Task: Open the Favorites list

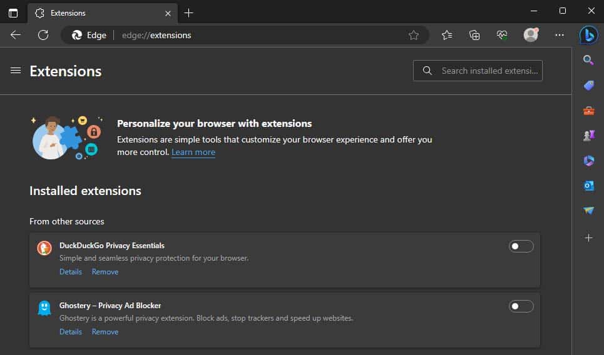Action: [447, 35]
